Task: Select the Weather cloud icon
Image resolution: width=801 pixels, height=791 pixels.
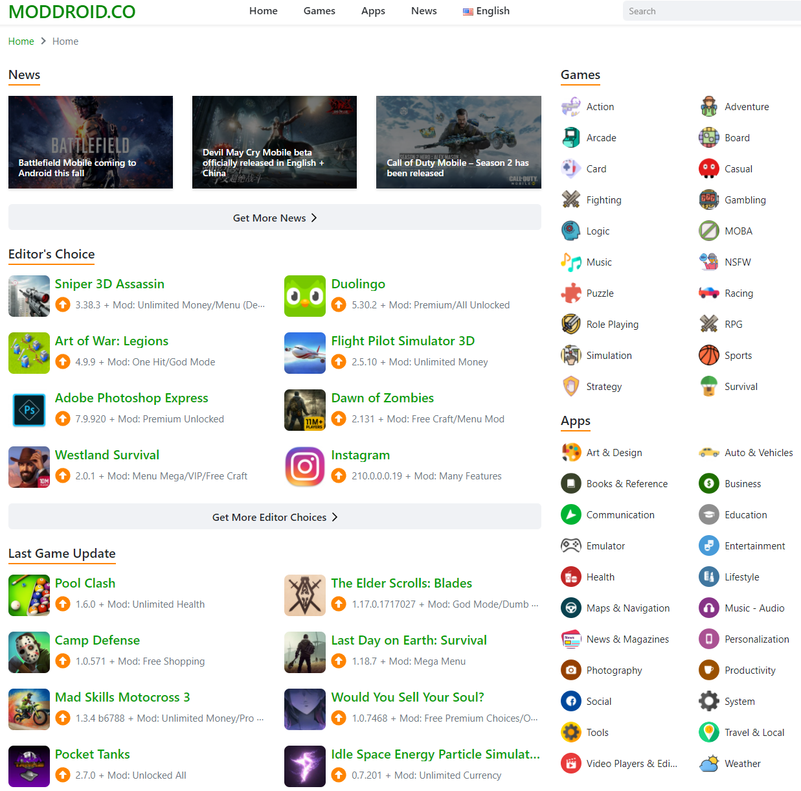Action: pos(709,763)
